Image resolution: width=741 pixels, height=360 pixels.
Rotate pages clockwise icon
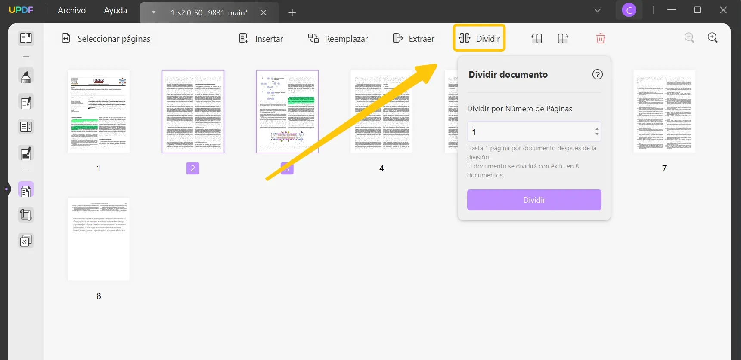tap(563, 39)
